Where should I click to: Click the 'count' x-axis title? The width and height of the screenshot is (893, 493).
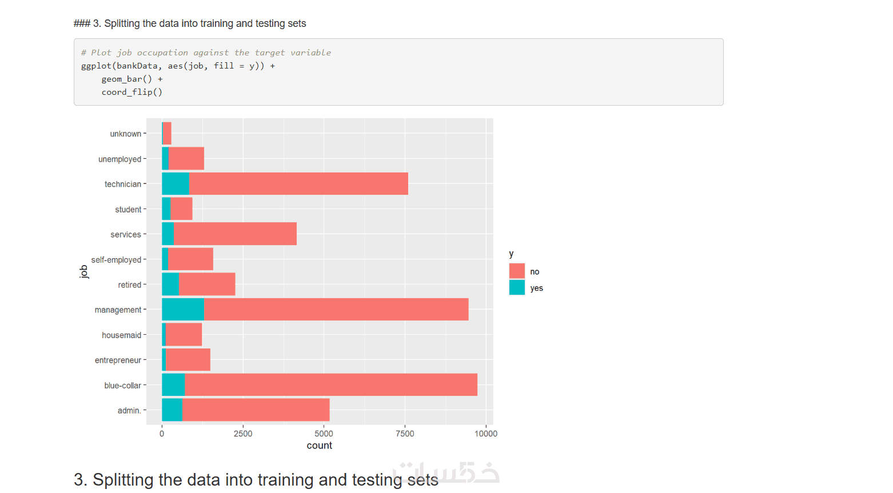tap(319, 446)
